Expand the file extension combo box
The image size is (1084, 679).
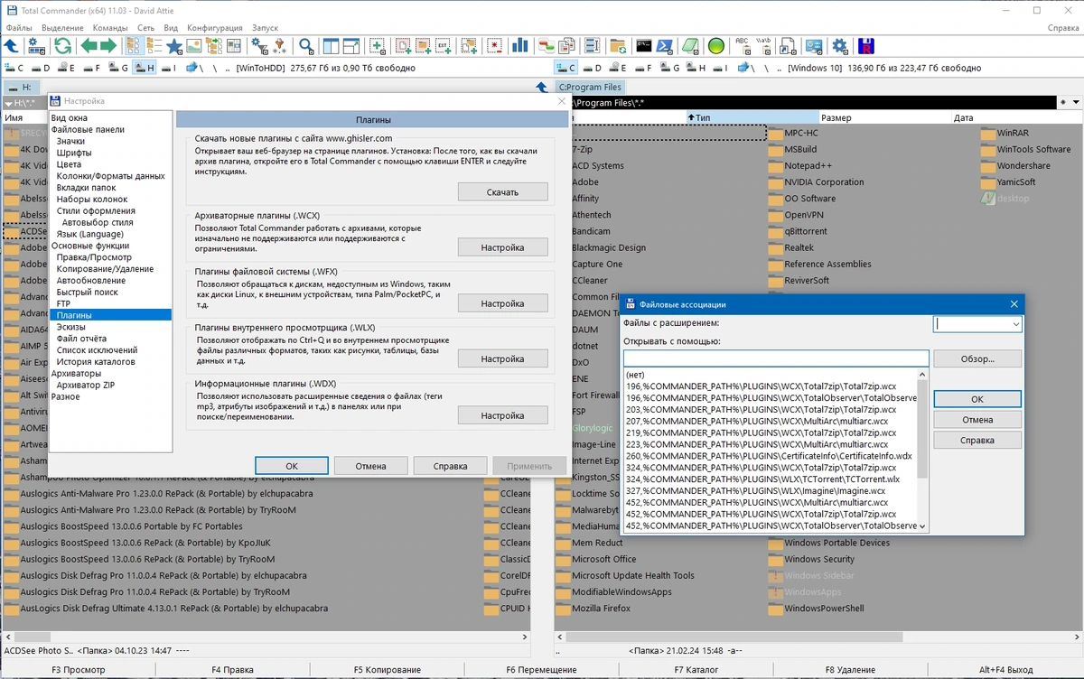(x=1016, y=324)
